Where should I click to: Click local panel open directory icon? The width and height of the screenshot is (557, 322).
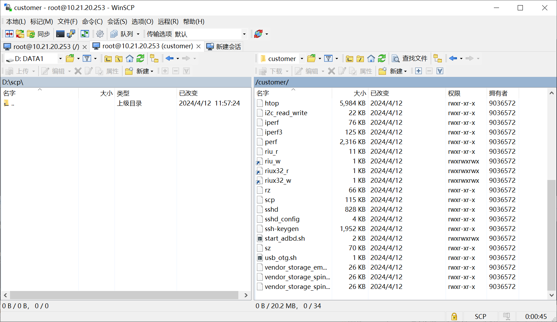[70, 58]
